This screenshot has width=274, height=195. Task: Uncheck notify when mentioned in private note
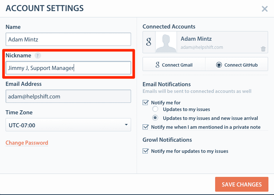146,127
